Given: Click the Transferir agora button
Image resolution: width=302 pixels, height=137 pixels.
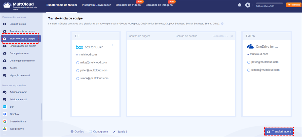Looking at the screenshot, I should pos(279,132).
